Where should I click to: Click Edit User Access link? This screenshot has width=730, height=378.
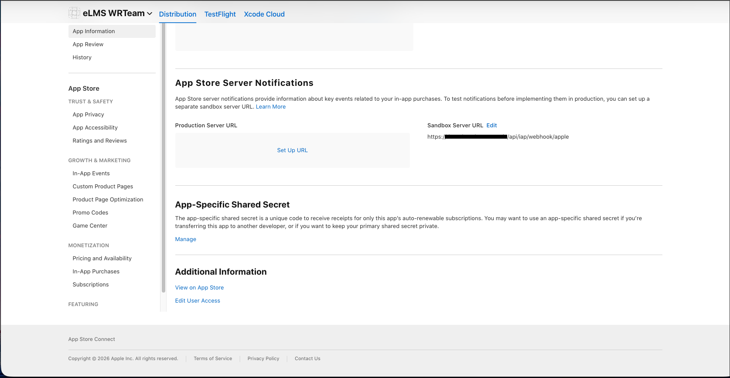tap(198, 301)
